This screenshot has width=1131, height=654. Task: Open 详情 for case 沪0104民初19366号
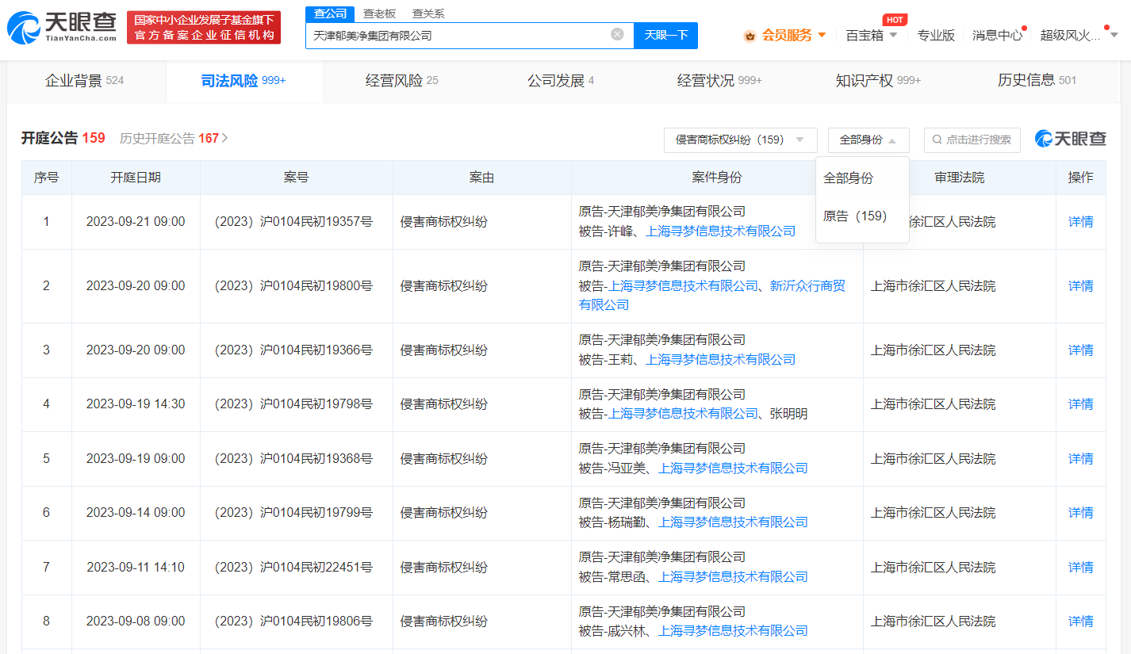pos(1080,350)
